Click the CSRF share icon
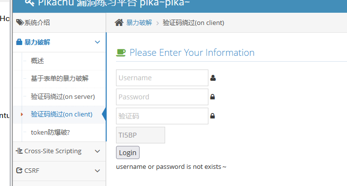The width and height of the screenshot is (347, 186). coord(19,170)
